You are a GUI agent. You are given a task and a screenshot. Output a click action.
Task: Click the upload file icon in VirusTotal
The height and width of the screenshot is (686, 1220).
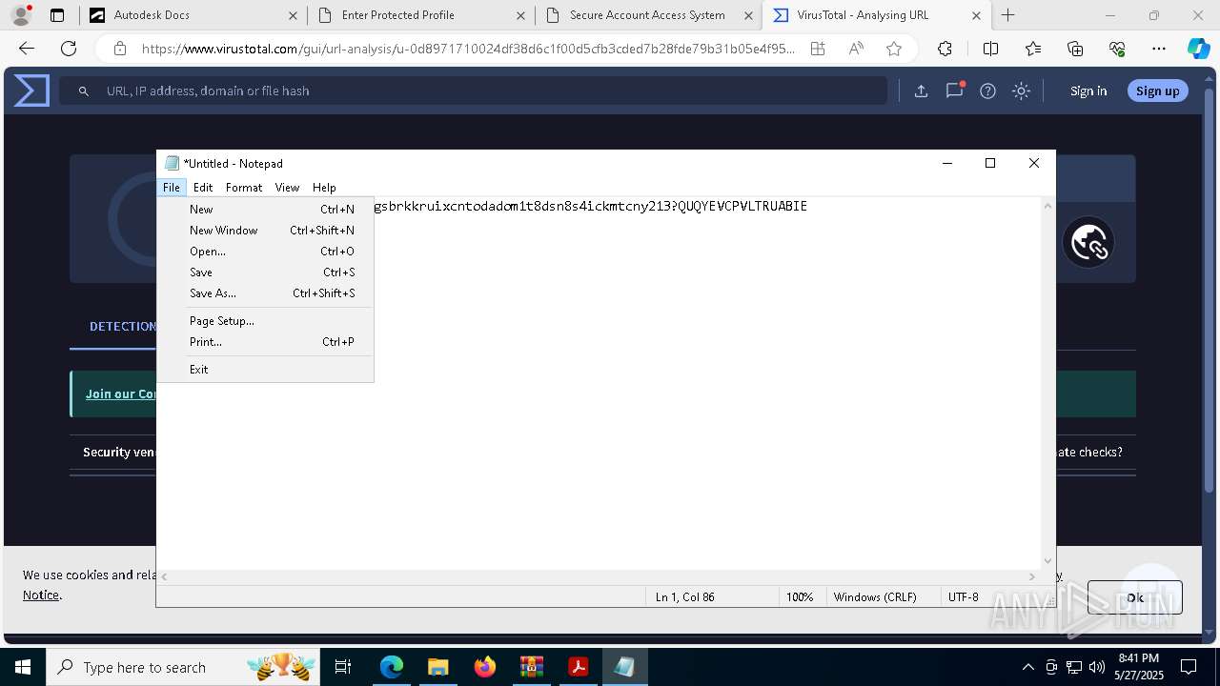pyautogui.click(x=921, y=91)
